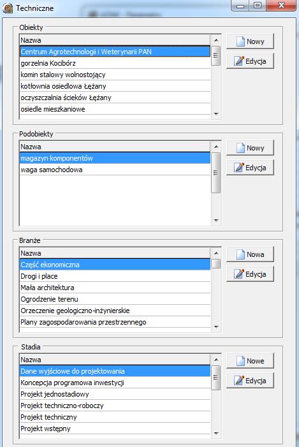This screenshot has width=299, height=447.
Task: Click the Nowa document icon in Branże
Action: (240, 254)
